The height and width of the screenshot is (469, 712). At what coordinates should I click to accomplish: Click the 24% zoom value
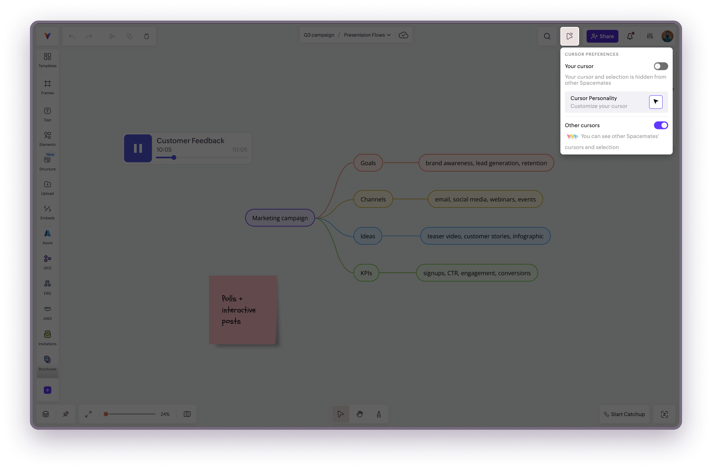coord(165,414)
